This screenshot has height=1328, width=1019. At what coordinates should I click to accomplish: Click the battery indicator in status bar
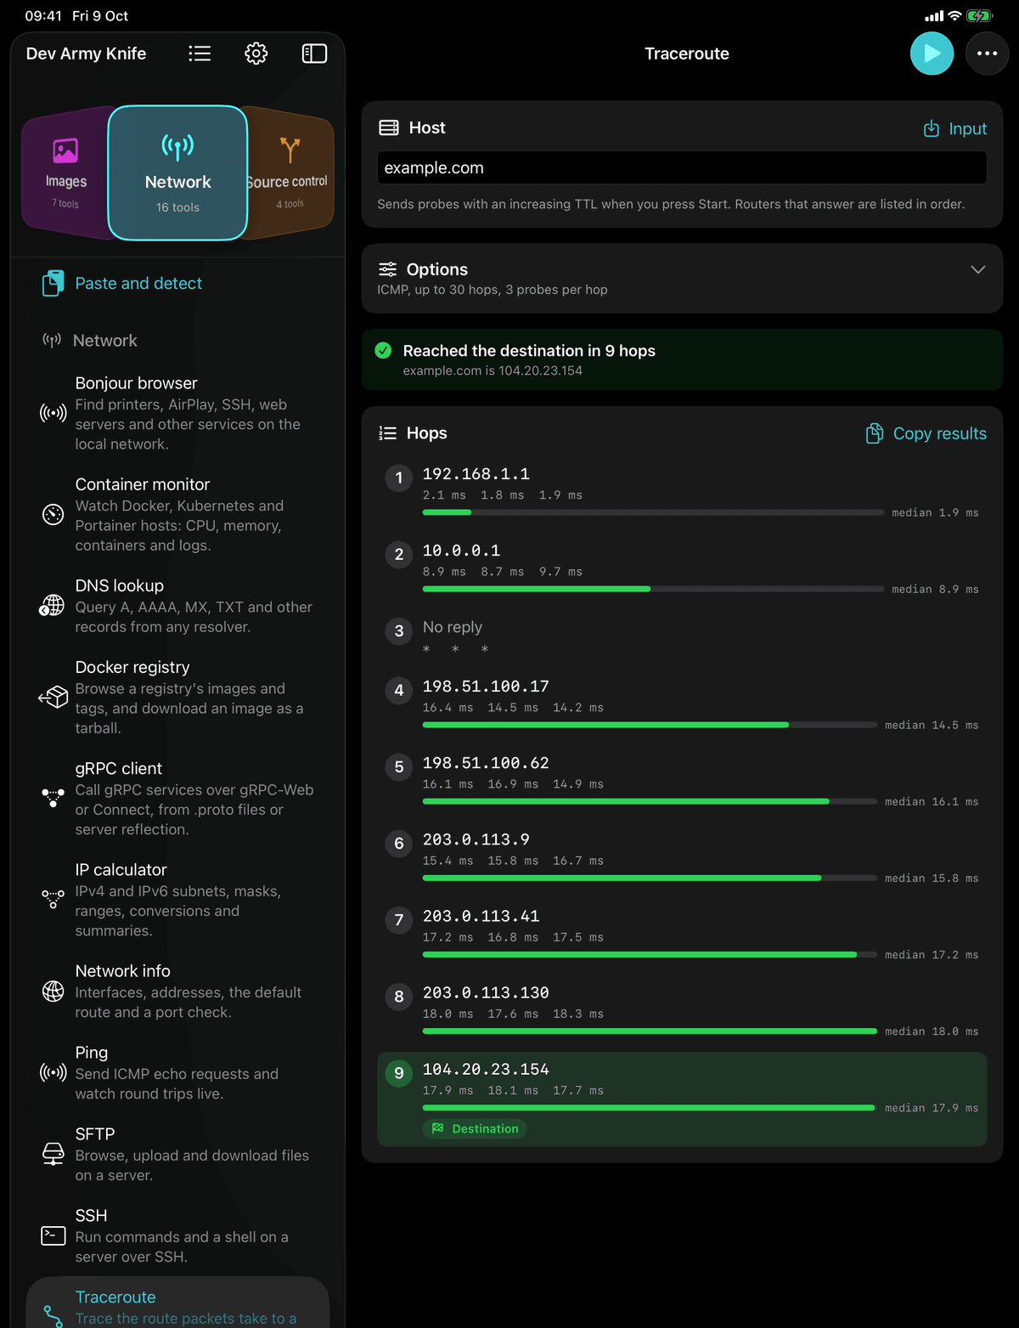(x=979, y=15)
